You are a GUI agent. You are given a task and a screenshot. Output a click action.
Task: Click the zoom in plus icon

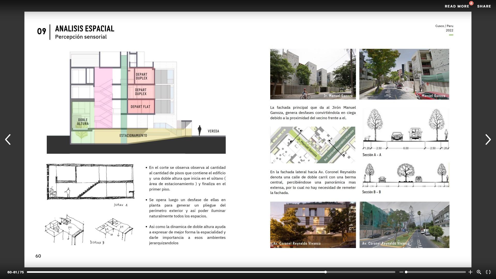coord(470,272)
